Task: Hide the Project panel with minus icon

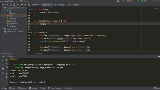Action: click(x=25, y=5)
